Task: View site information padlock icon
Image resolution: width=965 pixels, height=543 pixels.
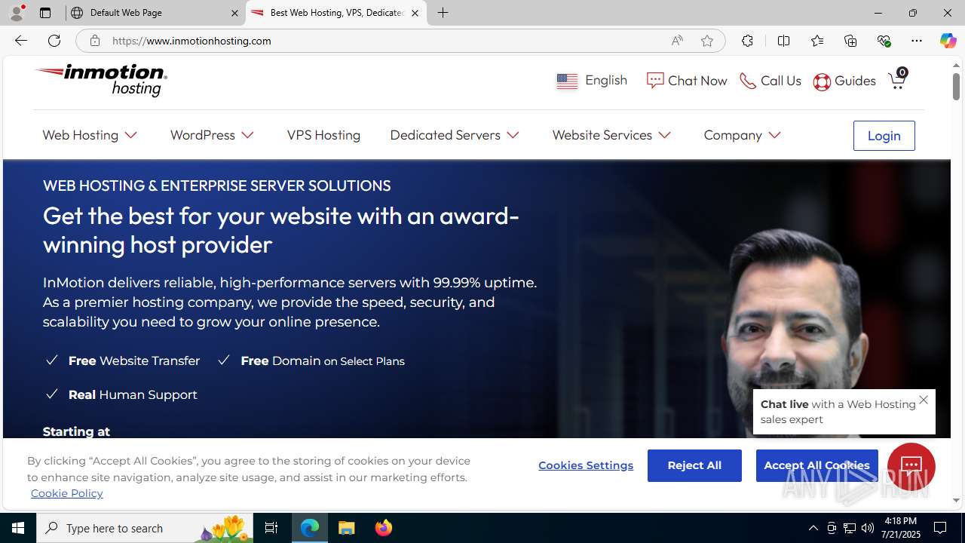Action: pos(94,41)
